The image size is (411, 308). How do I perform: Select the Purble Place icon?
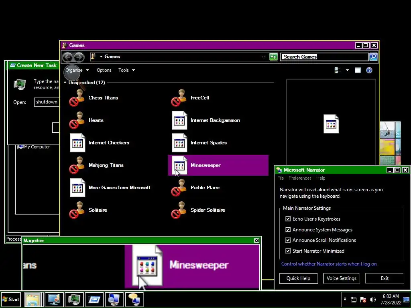point(179,188)
